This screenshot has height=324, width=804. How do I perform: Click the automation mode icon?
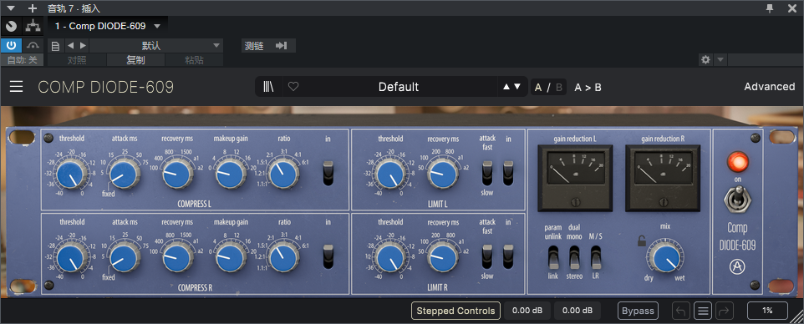33,45
